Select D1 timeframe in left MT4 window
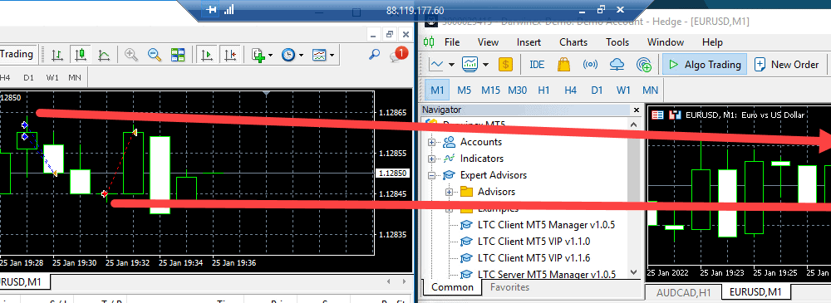This screenshot has height=303, width=831. (28, 77)
